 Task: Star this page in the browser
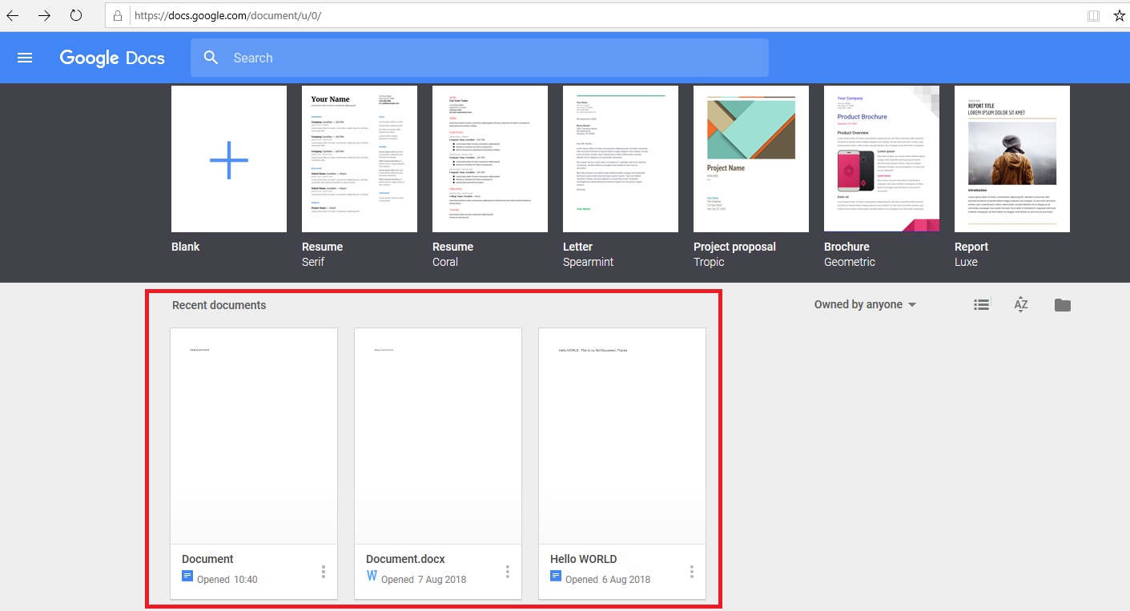tap(1119, 14)
